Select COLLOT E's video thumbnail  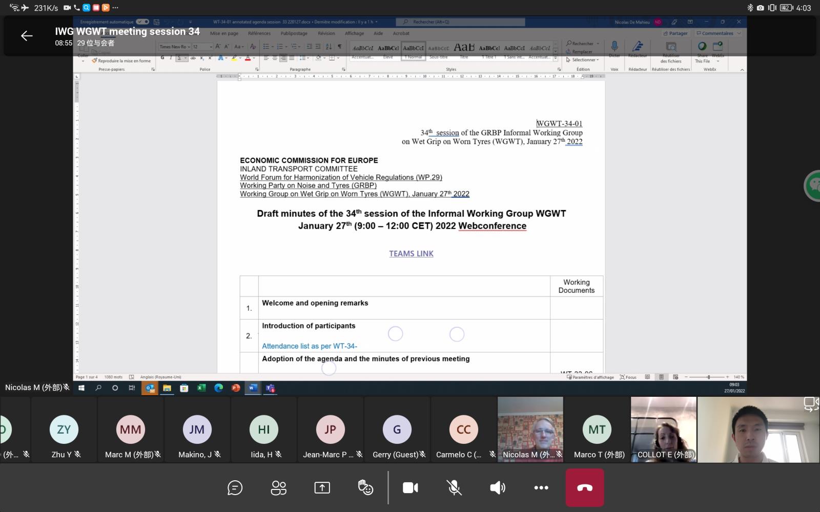664,429
